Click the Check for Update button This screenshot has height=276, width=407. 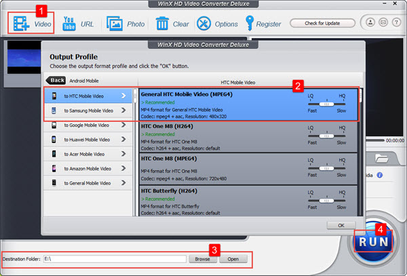pyautogui.click(x=322, y=23)
